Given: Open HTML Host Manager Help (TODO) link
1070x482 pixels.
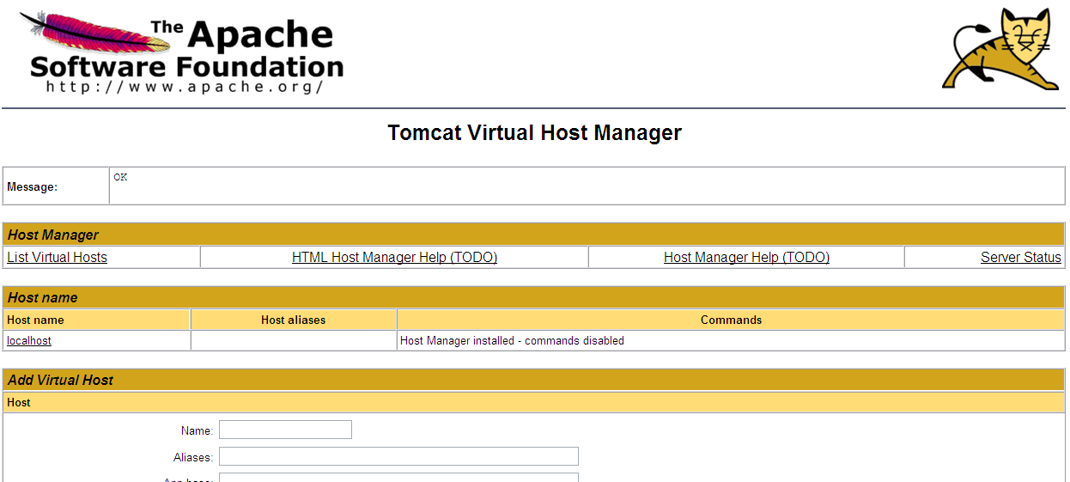Looking at the screenshot, I should 394,257.
